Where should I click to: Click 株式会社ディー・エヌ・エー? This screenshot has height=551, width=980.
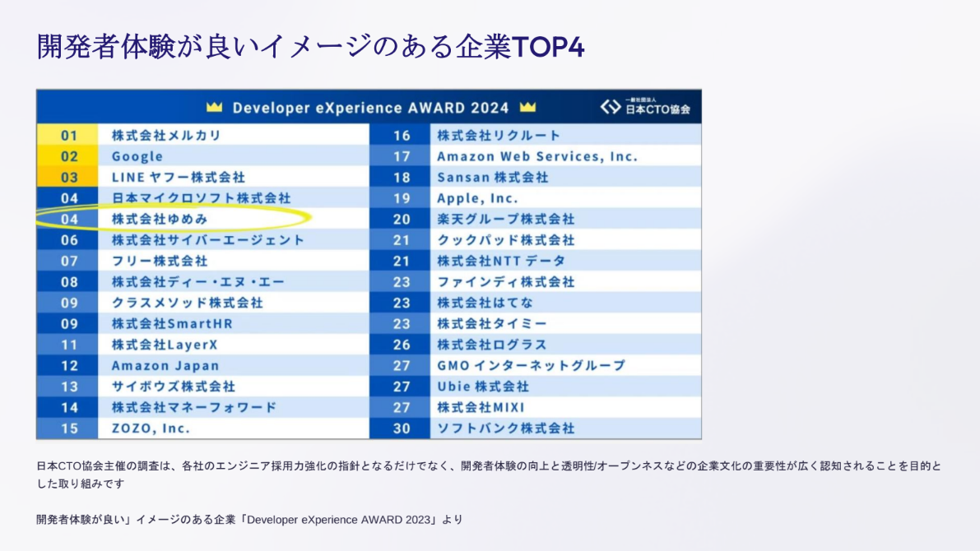coord(198,282)
